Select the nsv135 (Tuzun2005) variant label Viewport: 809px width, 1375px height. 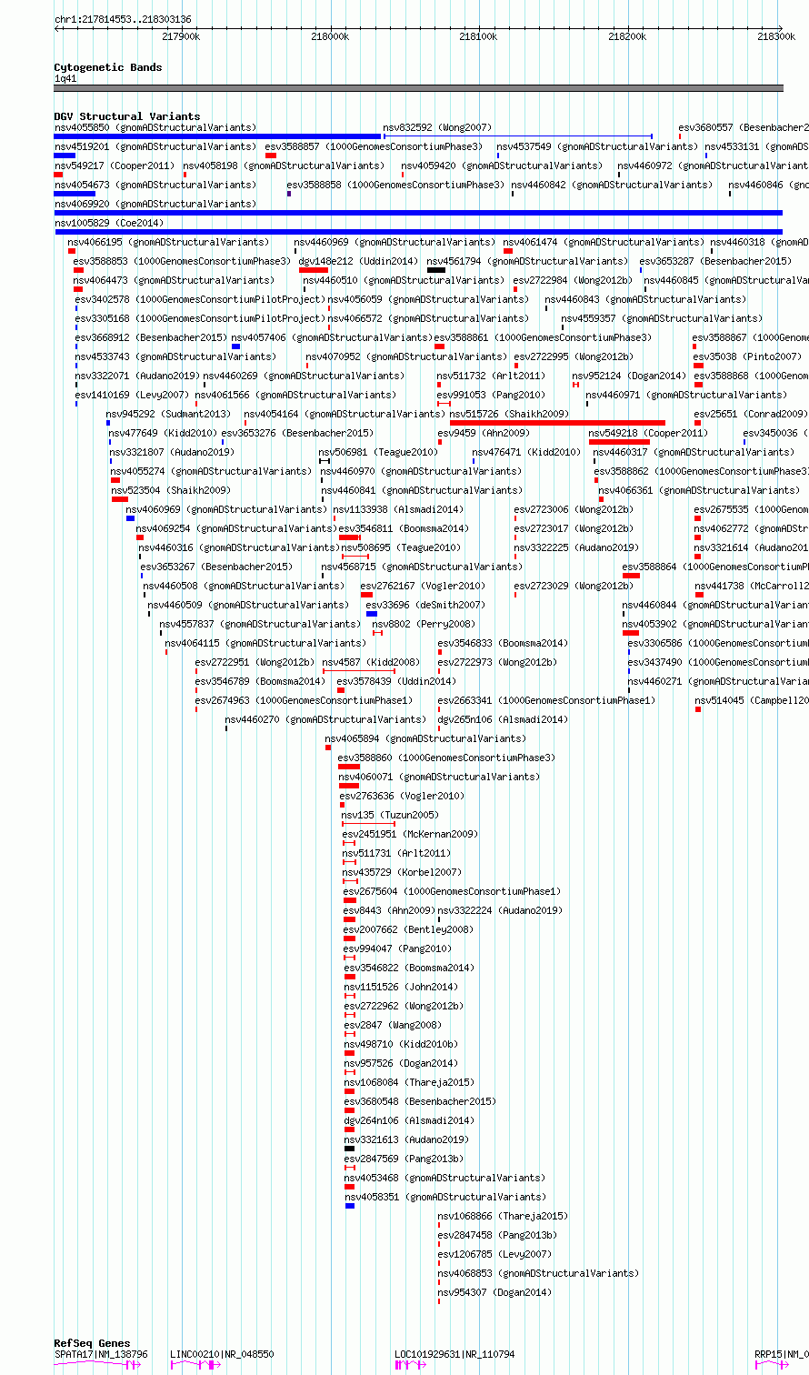[389, 815]
